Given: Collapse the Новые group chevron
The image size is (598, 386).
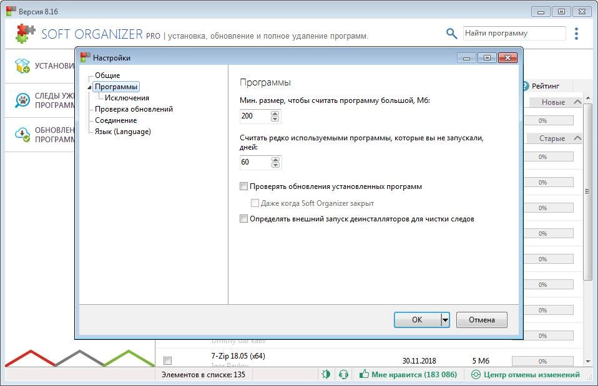Looking at the screenshot, I should [x=577, y=102].
